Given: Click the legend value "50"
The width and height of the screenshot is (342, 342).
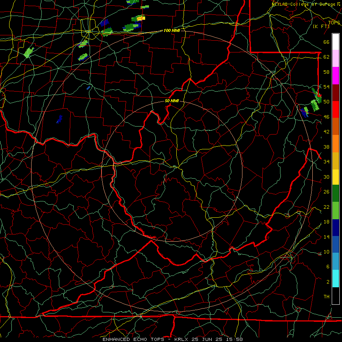Looking at the screenshot, I should [x=326, y=102].
